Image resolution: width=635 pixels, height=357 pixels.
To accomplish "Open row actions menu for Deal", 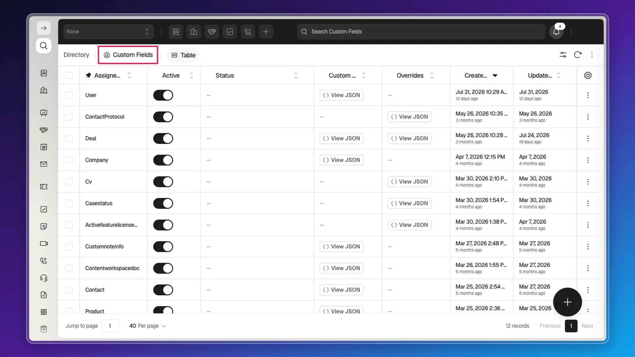I will pos(588,139).
